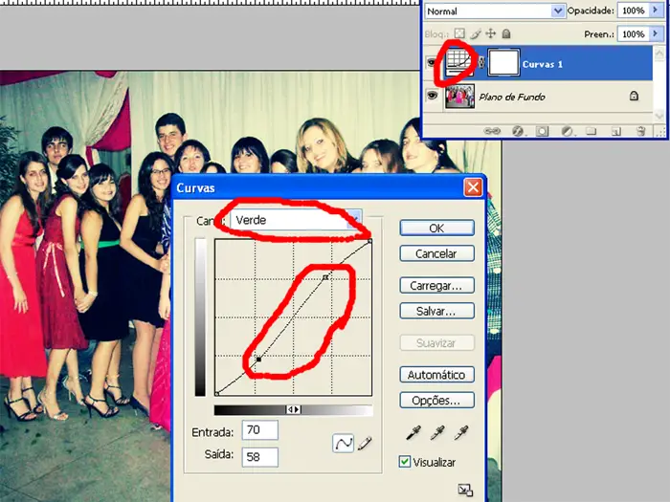
Task: Select the white point eyedropper
Action: point(462,433)
